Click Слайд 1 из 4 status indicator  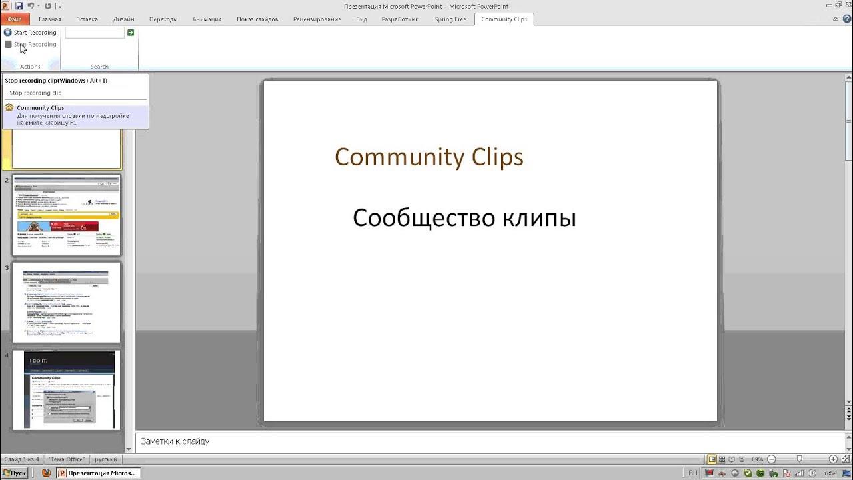coord(21,459)
